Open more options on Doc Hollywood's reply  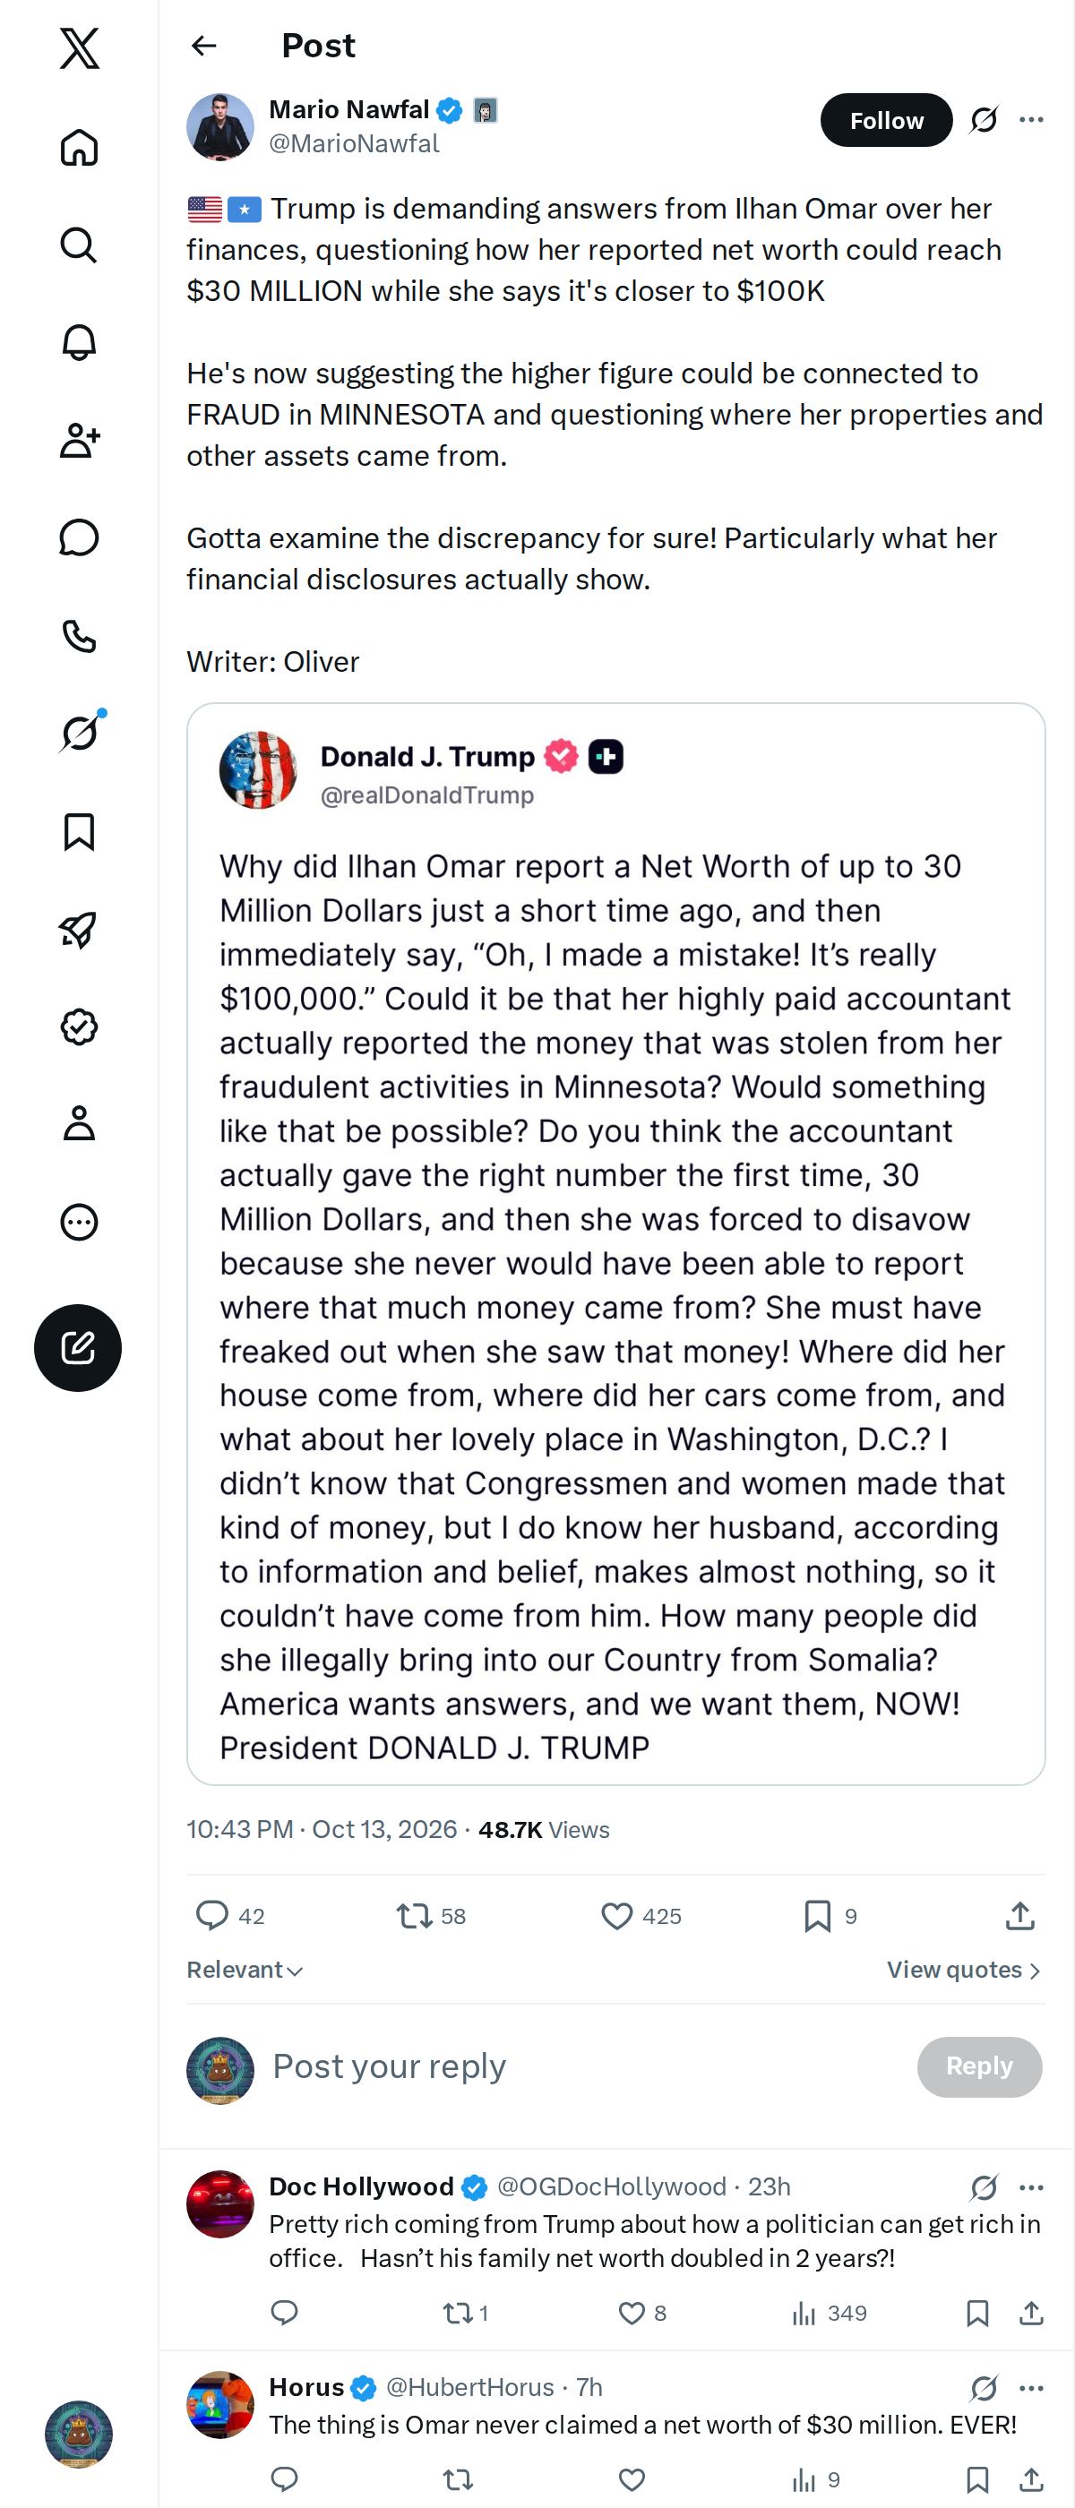coord(1031,2186)
